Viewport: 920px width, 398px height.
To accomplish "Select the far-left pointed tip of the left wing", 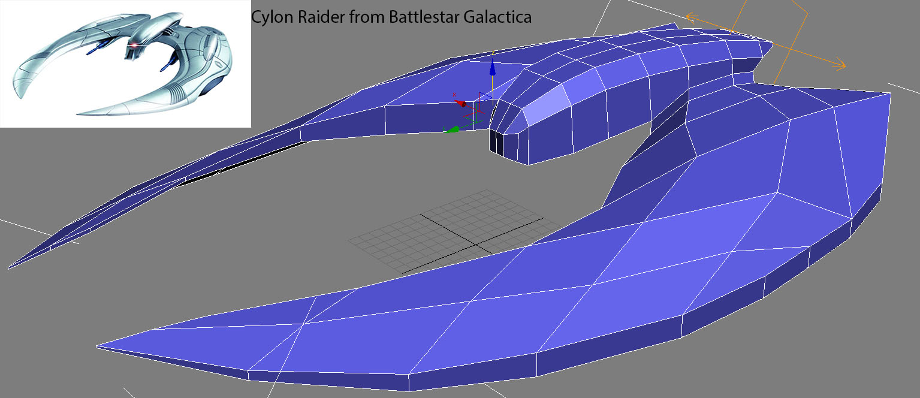I will point(11,267).
